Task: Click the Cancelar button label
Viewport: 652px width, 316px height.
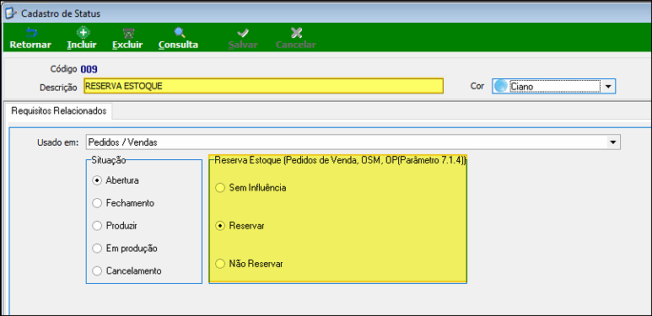Action: (296, 45)
